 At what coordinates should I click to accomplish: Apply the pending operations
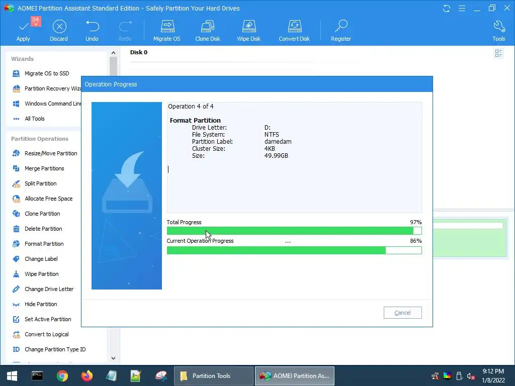click(x=23, y=31)
